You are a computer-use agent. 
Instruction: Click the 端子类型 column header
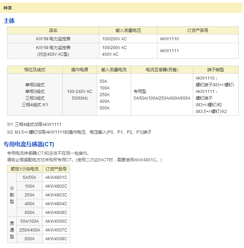tap(215, 70)
